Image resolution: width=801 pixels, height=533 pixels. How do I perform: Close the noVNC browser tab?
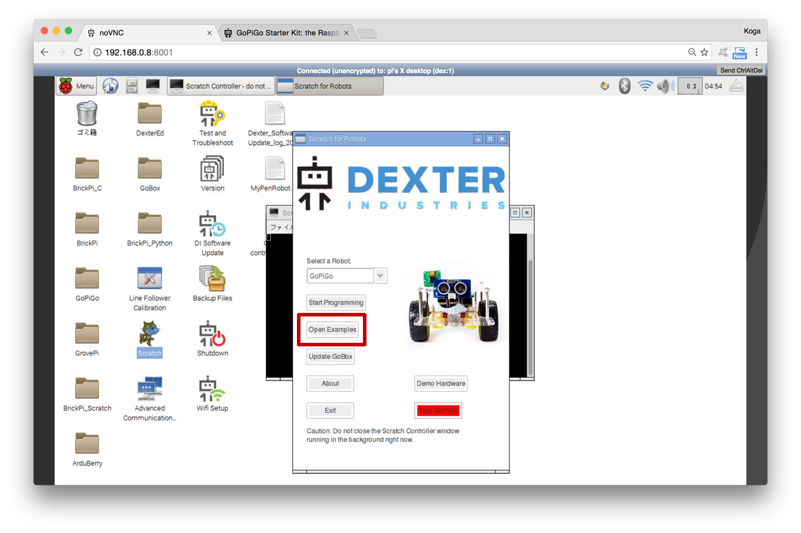coord(209,33)
